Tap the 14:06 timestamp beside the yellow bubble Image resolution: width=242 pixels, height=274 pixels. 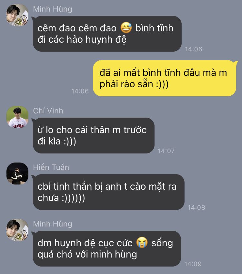point(80,91)
